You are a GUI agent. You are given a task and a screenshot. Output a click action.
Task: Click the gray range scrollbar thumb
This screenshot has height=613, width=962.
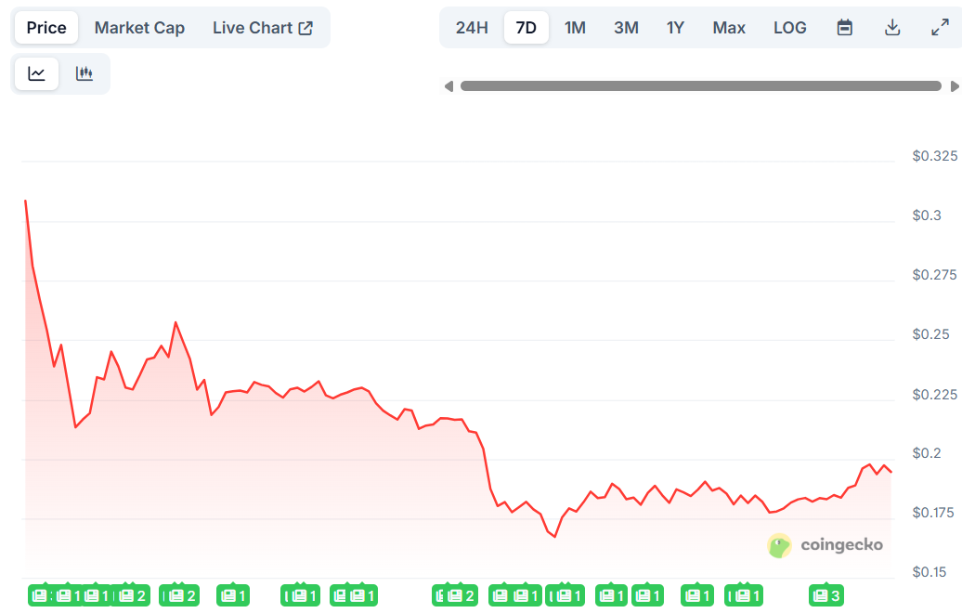[x=701, y=86]
